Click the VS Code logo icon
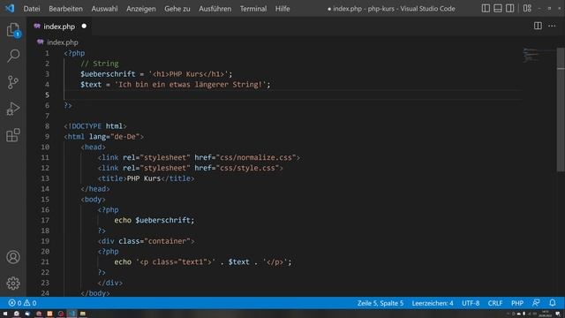Screen dimensions: 565x318 click(x=10, y=8)
